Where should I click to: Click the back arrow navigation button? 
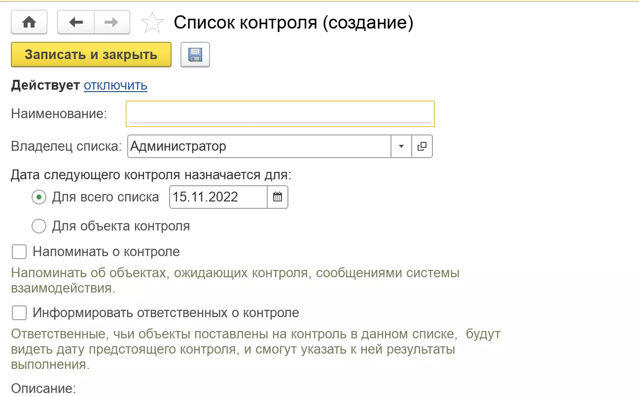75,23
